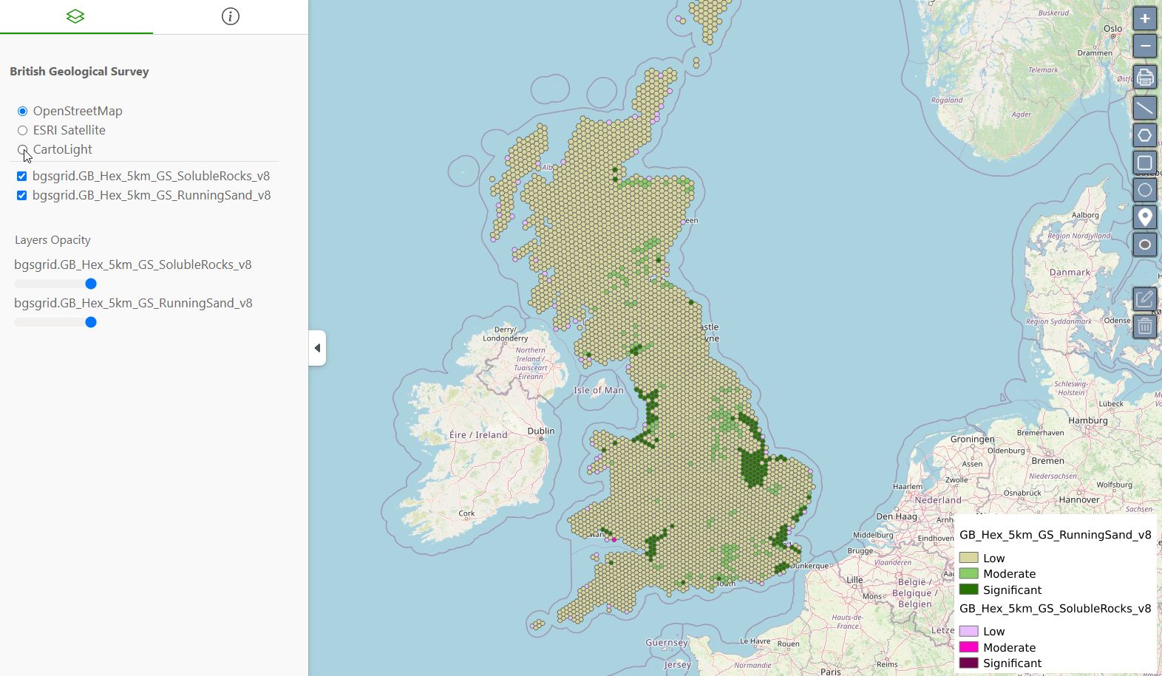1162x676 pixels.
Task: Zoom in on the map
Action: pyautogui.click(x=1144, y=18)
